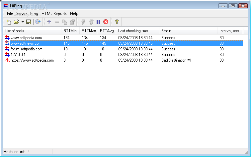Click the HiPing title bar app icon
Viewport: 251px width, 157px height.
tap(6, 6)
